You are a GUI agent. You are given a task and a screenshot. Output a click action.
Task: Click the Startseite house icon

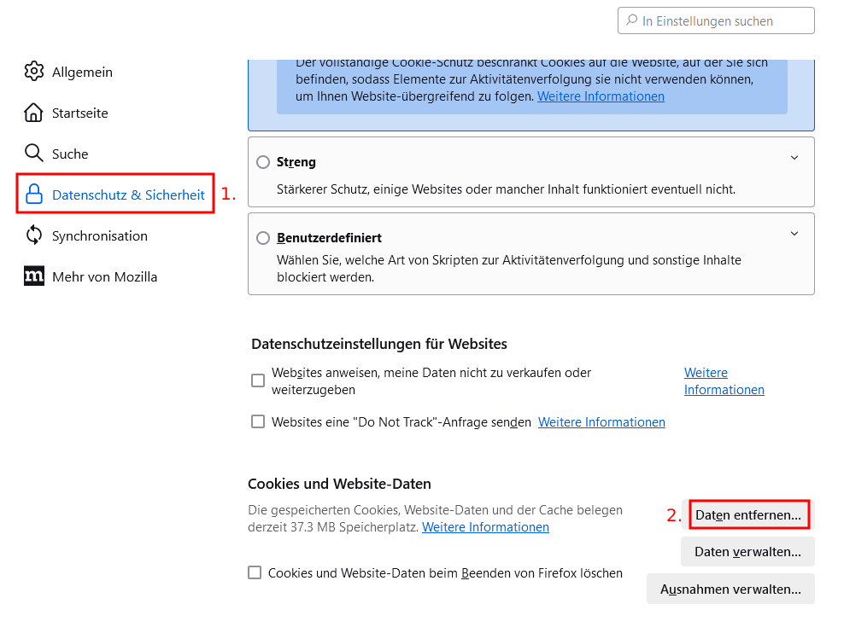(33, 113)
